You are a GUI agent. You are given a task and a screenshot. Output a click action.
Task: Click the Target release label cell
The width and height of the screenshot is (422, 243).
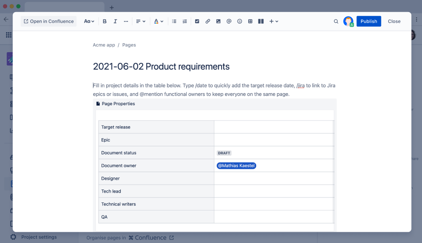click(x=156, y=127)
